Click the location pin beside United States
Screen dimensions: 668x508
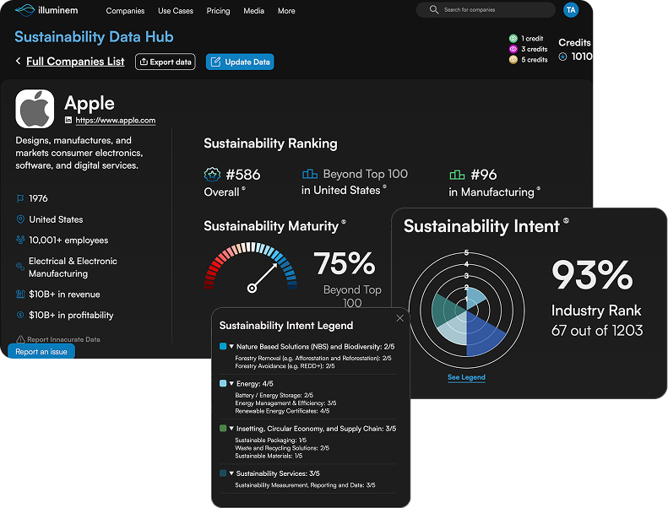tap(20, 219)
